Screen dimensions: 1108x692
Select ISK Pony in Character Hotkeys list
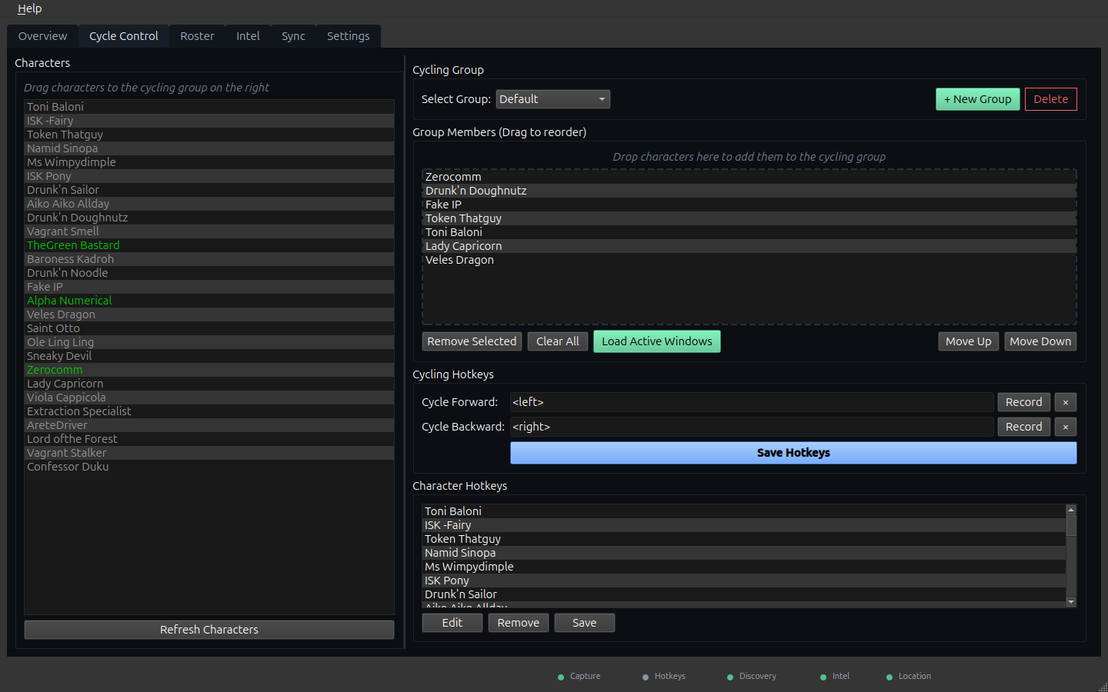(x=744, y=581)
